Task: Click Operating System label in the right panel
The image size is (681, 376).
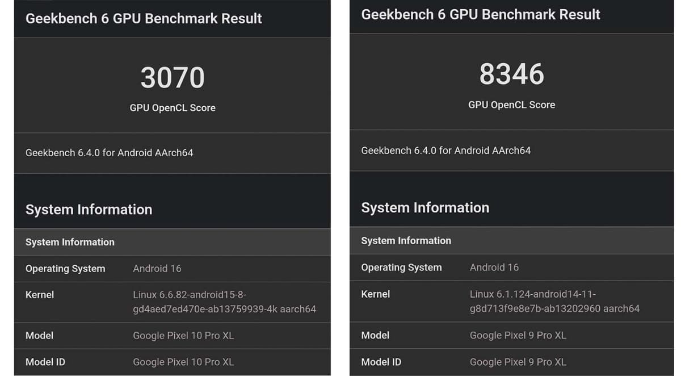Action: [x=401, y=268]
